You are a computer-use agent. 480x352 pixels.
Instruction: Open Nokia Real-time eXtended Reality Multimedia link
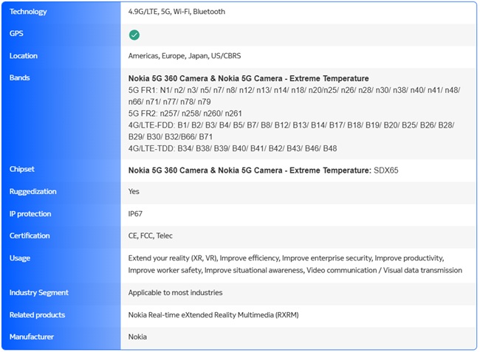(213, 315)
